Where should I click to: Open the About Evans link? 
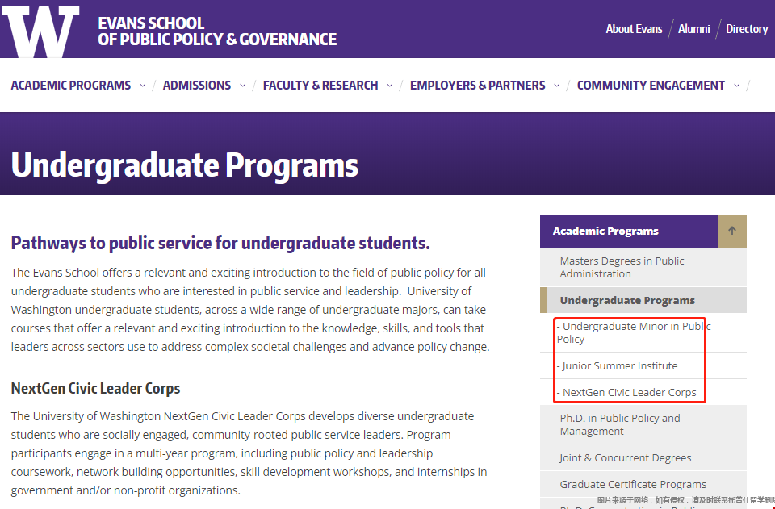pos(635,29)
